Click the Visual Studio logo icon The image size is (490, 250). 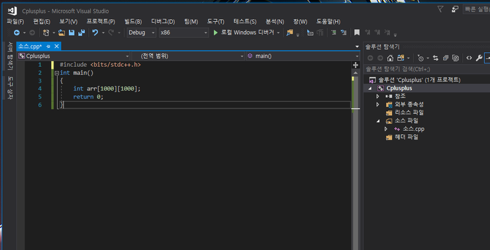click(x=12, y=11)
